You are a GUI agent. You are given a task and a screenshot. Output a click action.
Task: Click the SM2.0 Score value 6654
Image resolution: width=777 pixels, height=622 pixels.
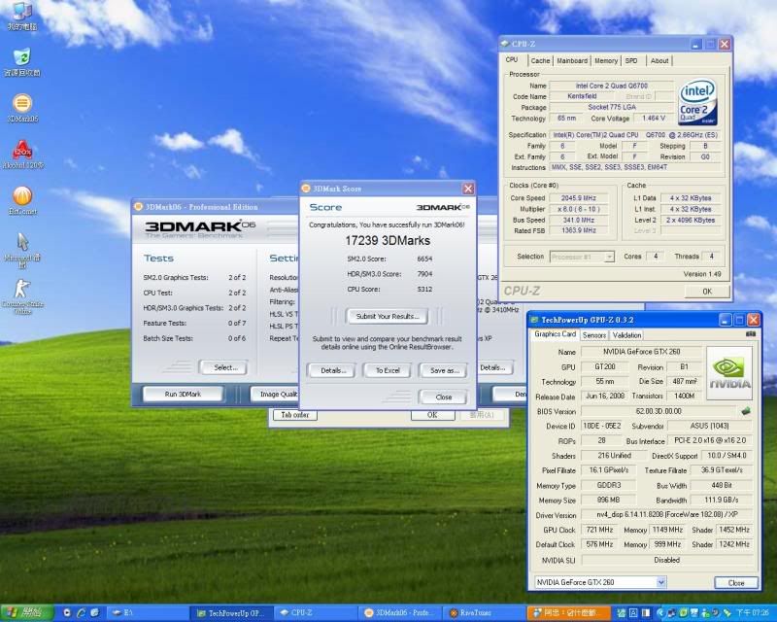pyautogui.click(x=424, y=259)
